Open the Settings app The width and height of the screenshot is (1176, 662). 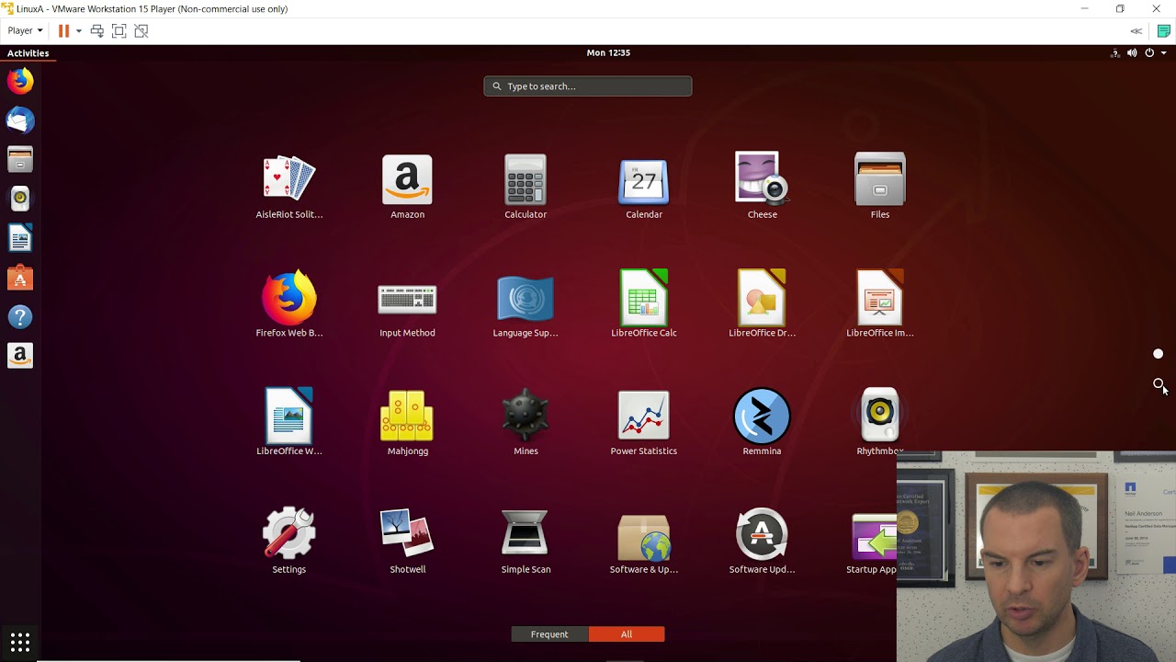(x=288, y=542)
